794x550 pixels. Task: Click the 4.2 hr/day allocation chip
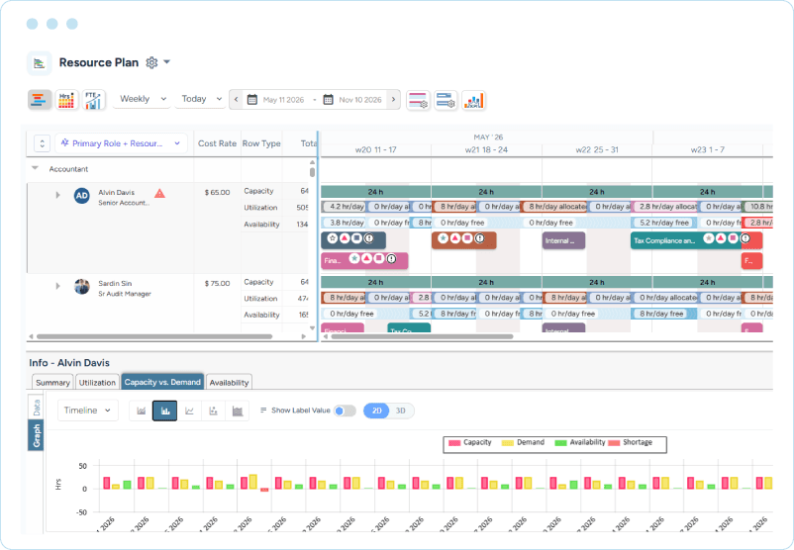click(344, 207)
